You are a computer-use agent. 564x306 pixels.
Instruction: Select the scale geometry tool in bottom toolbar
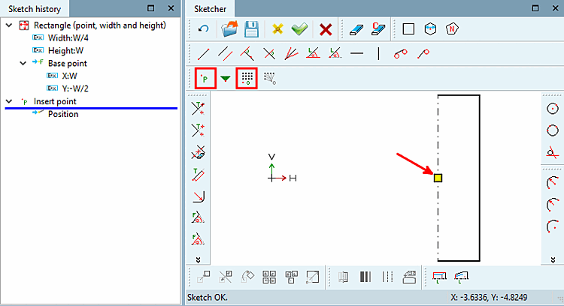point(313,277)
